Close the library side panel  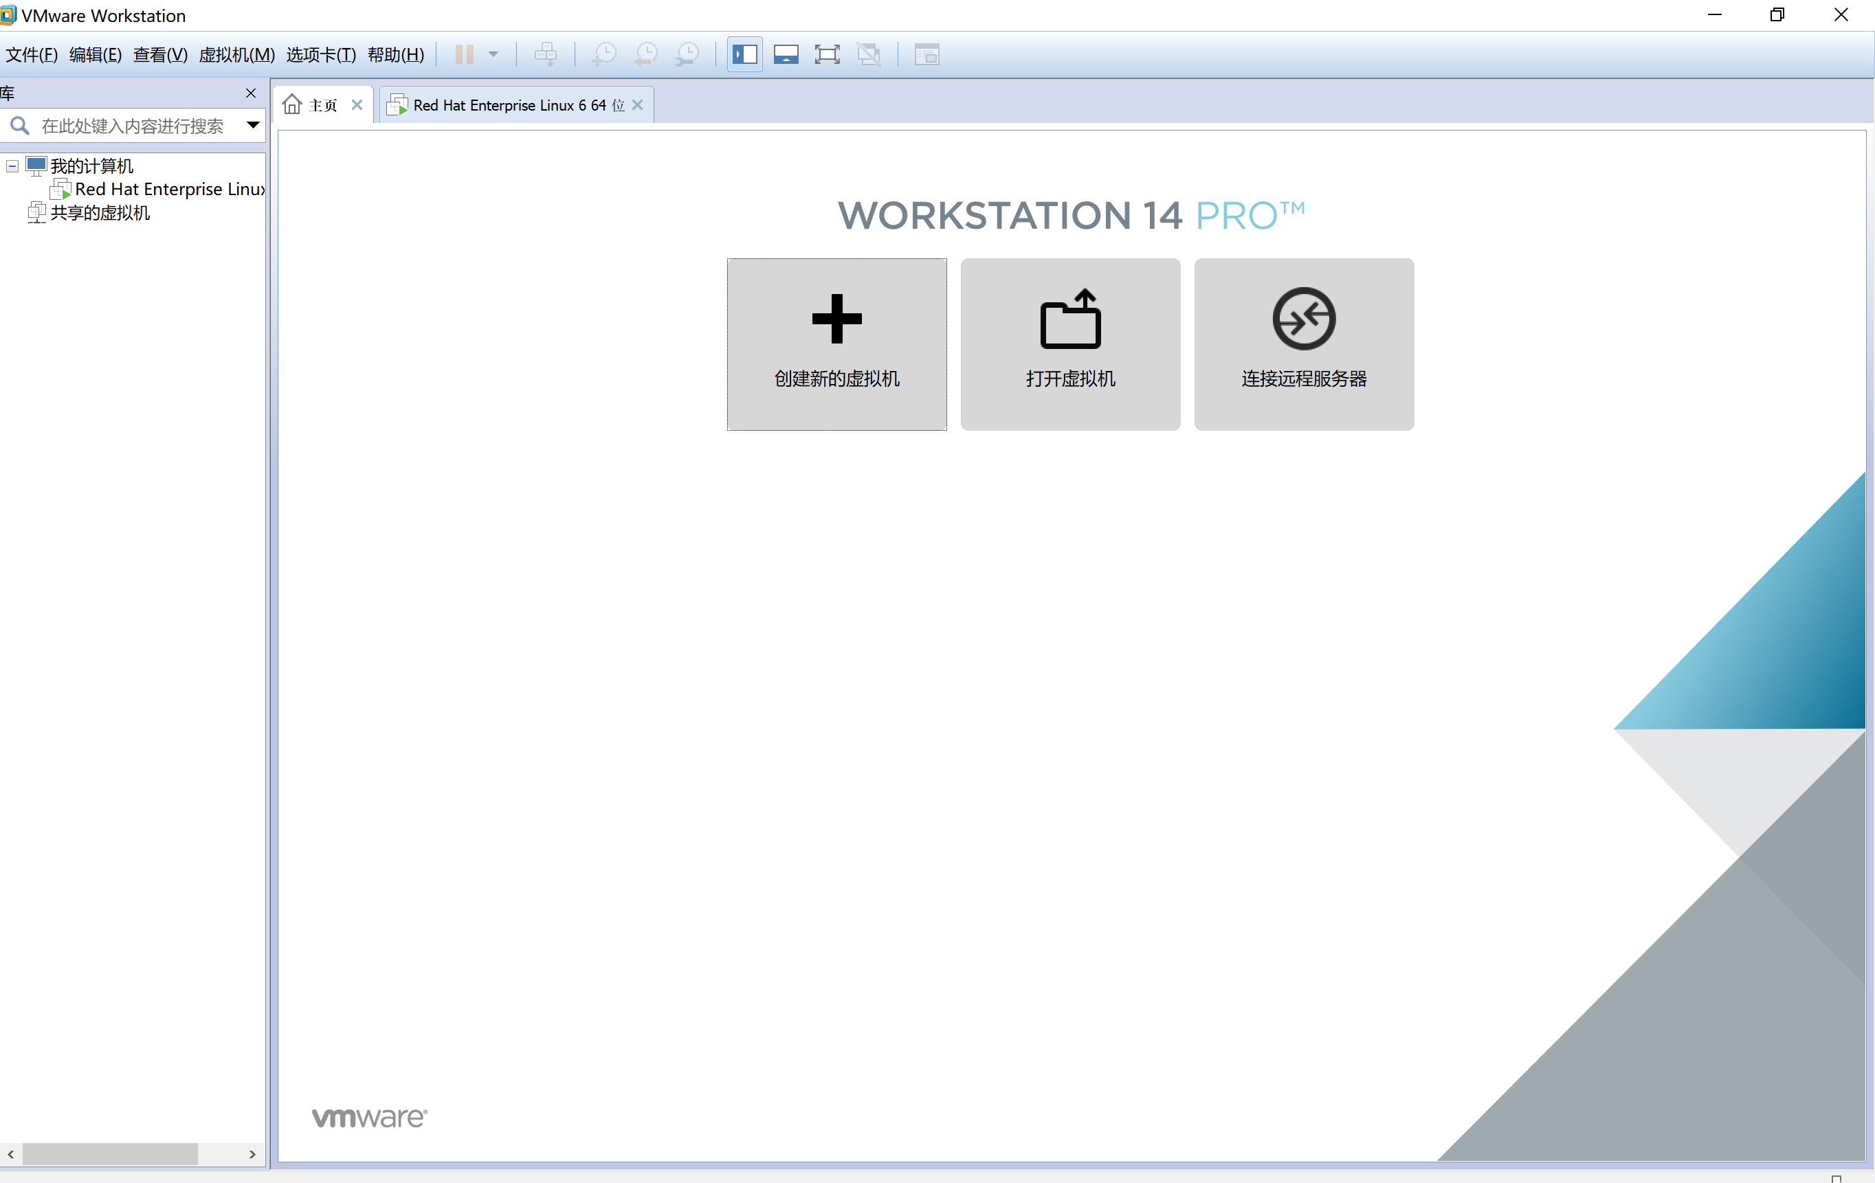[251, 93]
